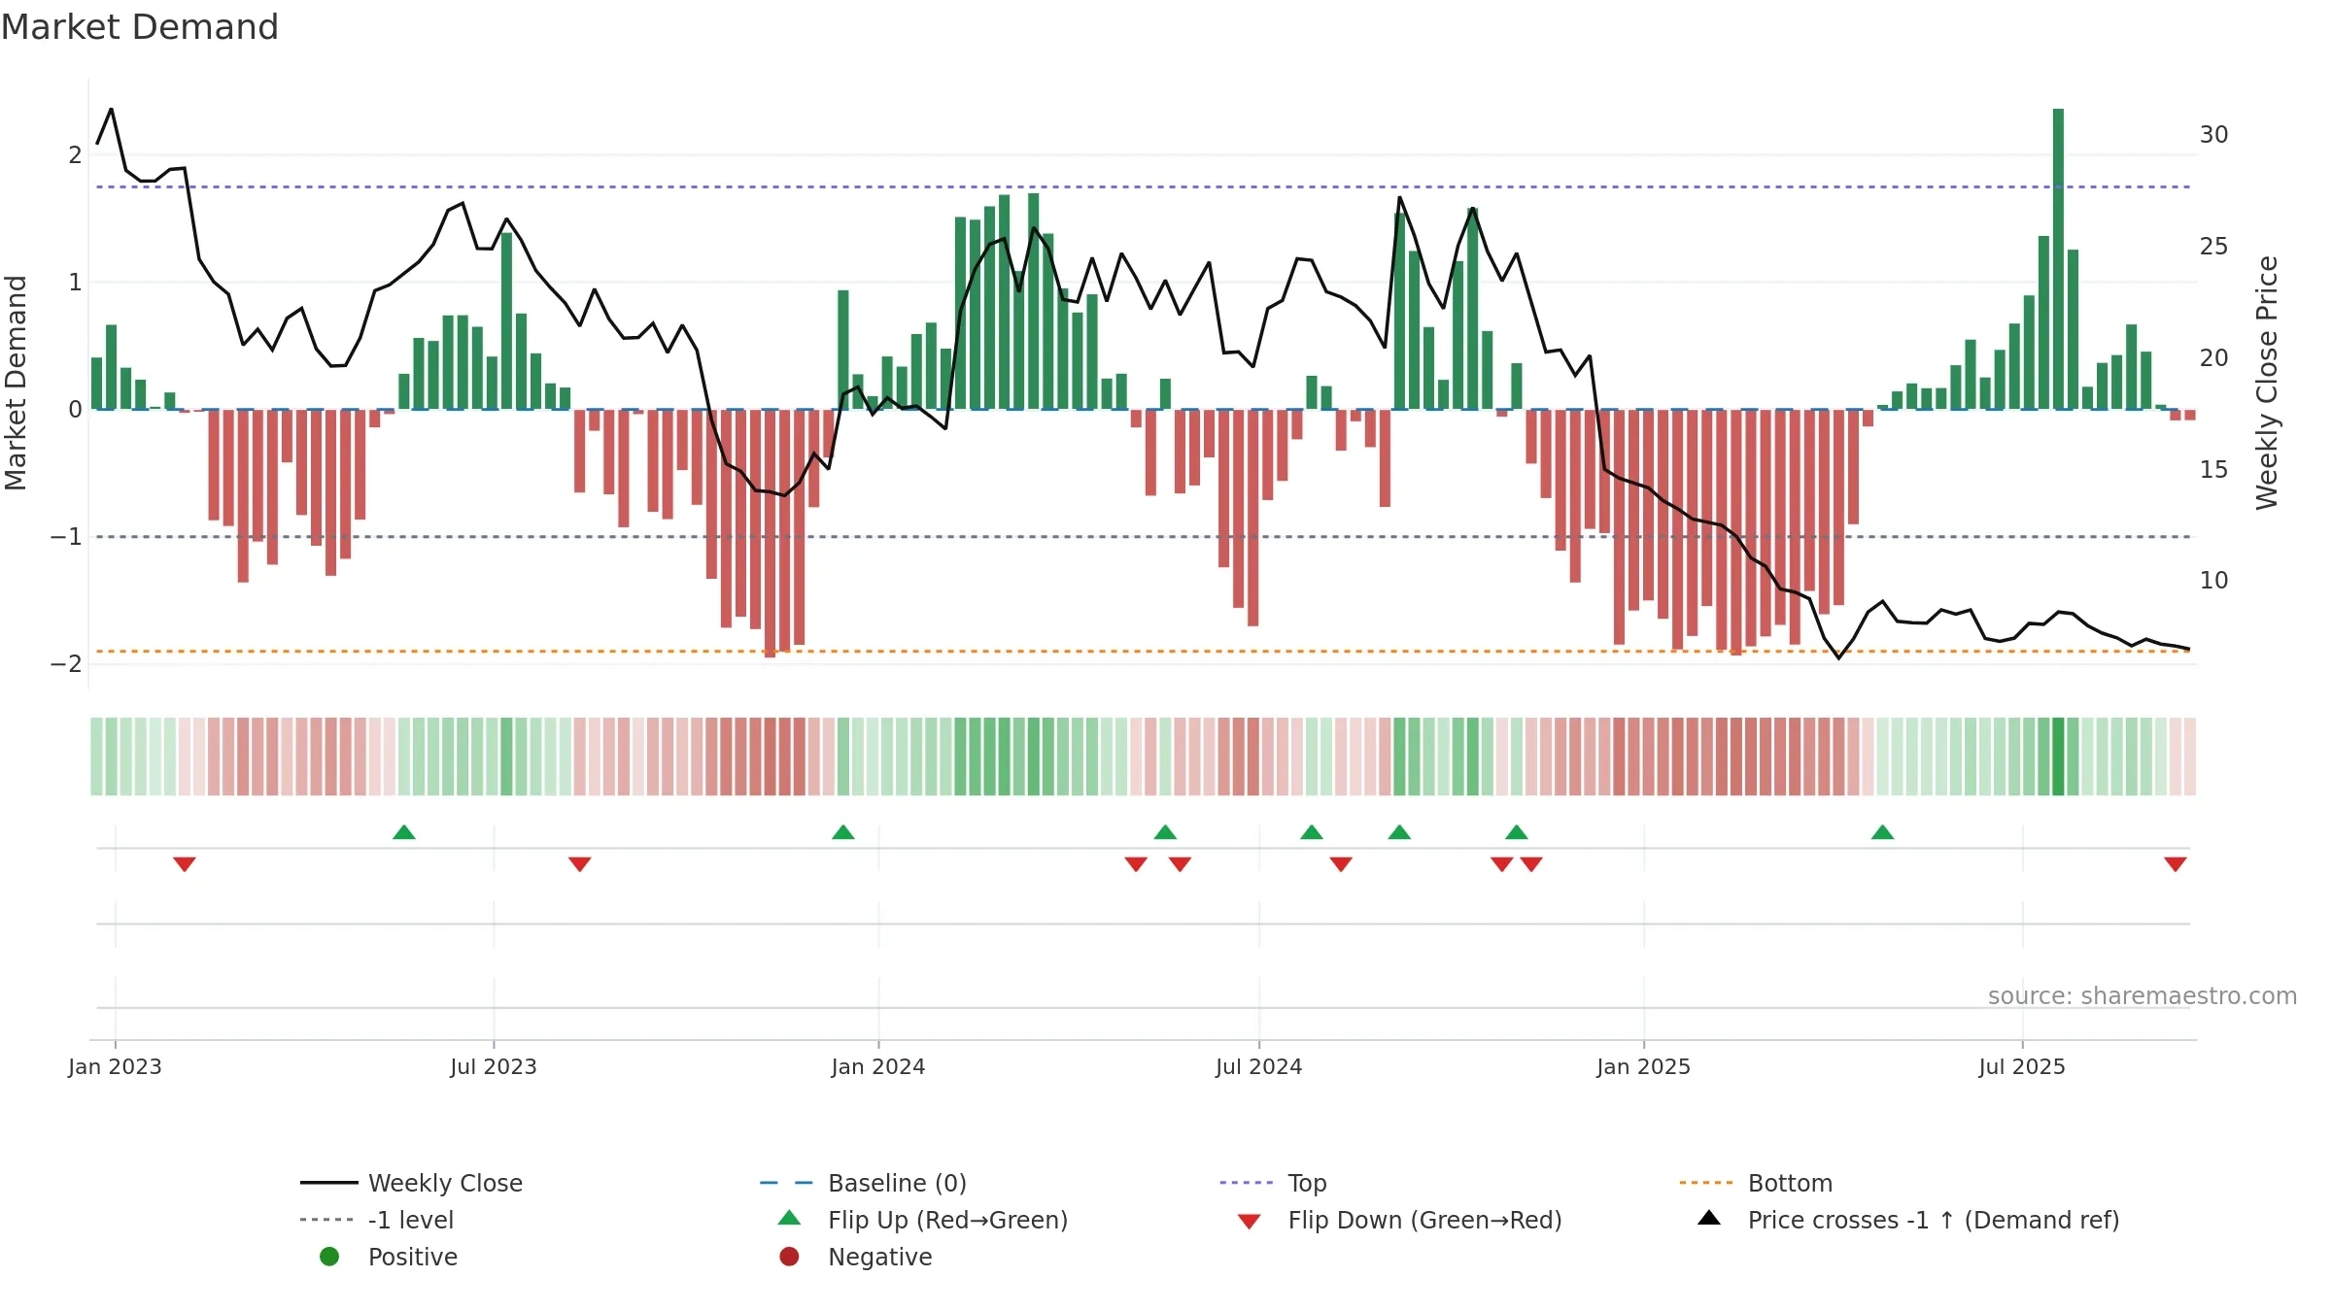
Task: Select the Flip Down marker from August 2024
Action: coord(1341,864)
